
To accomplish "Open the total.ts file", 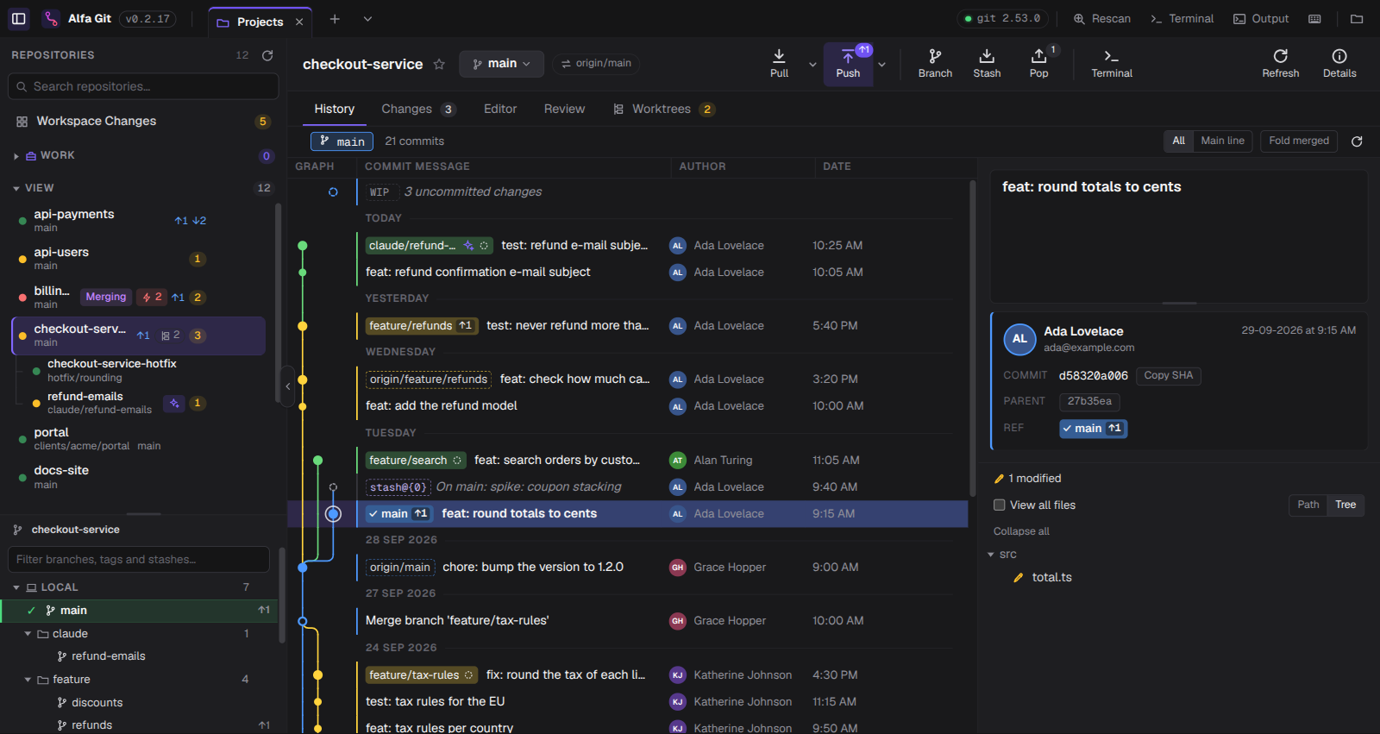I will [x=1051, y=578].
